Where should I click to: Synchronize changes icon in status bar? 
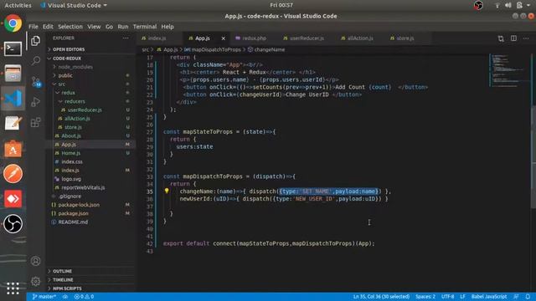coord(65,297)
